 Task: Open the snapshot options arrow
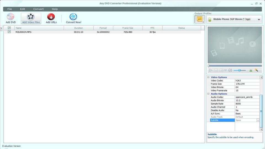[x=226, y=70]
